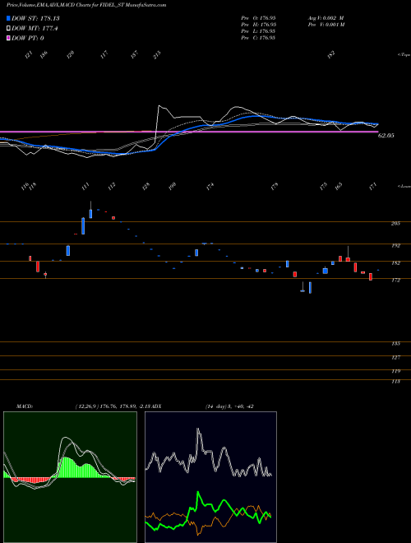The width and height of the screenshot is (411, 543).
Task: Click the chart title mentioning MunafaSutra.com
Action: (x=86, y=5)
